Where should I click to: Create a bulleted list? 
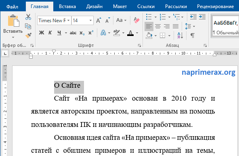point(149,17)
